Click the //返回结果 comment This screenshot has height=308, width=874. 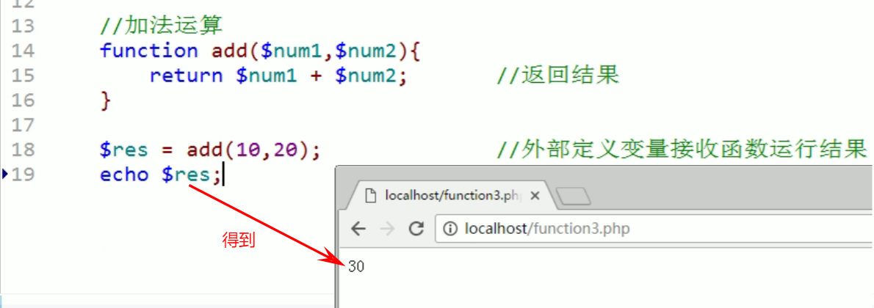click(557, 76)
